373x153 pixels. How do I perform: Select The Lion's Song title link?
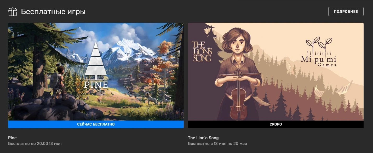coord(203,138)
